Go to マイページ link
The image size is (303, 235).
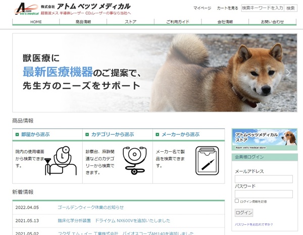coord(203,8)
